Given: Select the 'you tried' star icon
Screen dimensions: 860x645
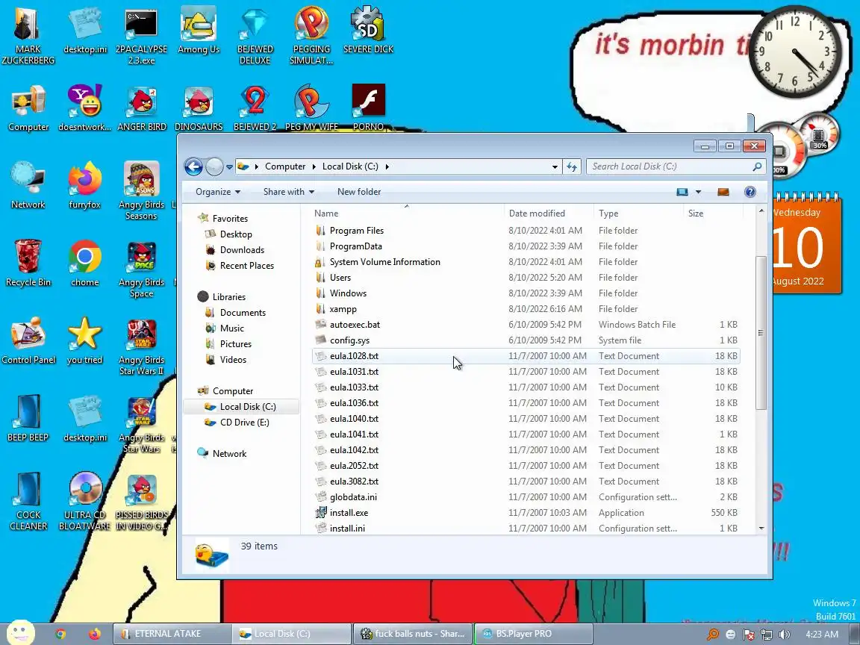Looking at the screenshot, I should click(x=85, y=341).
